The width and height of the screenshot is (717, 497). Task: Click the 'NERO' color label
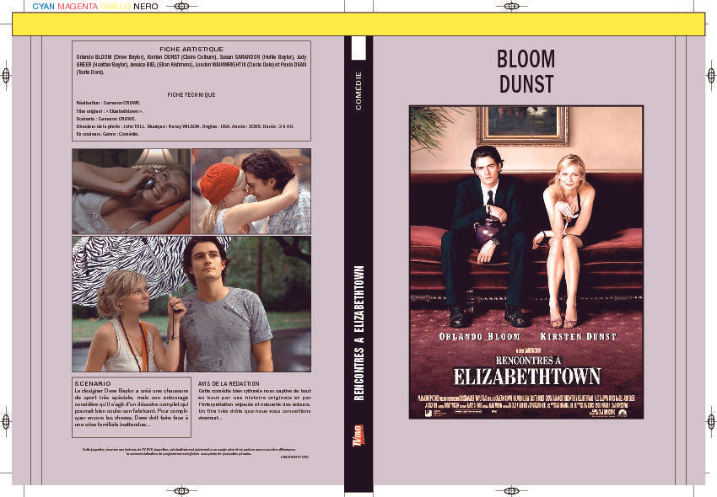[x=146, y=7]
